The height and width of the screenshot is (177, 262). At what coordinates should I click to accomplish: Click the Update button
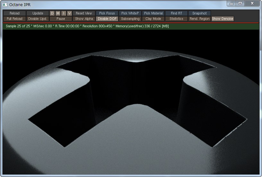pyautogui.click(x=38, y=13)
